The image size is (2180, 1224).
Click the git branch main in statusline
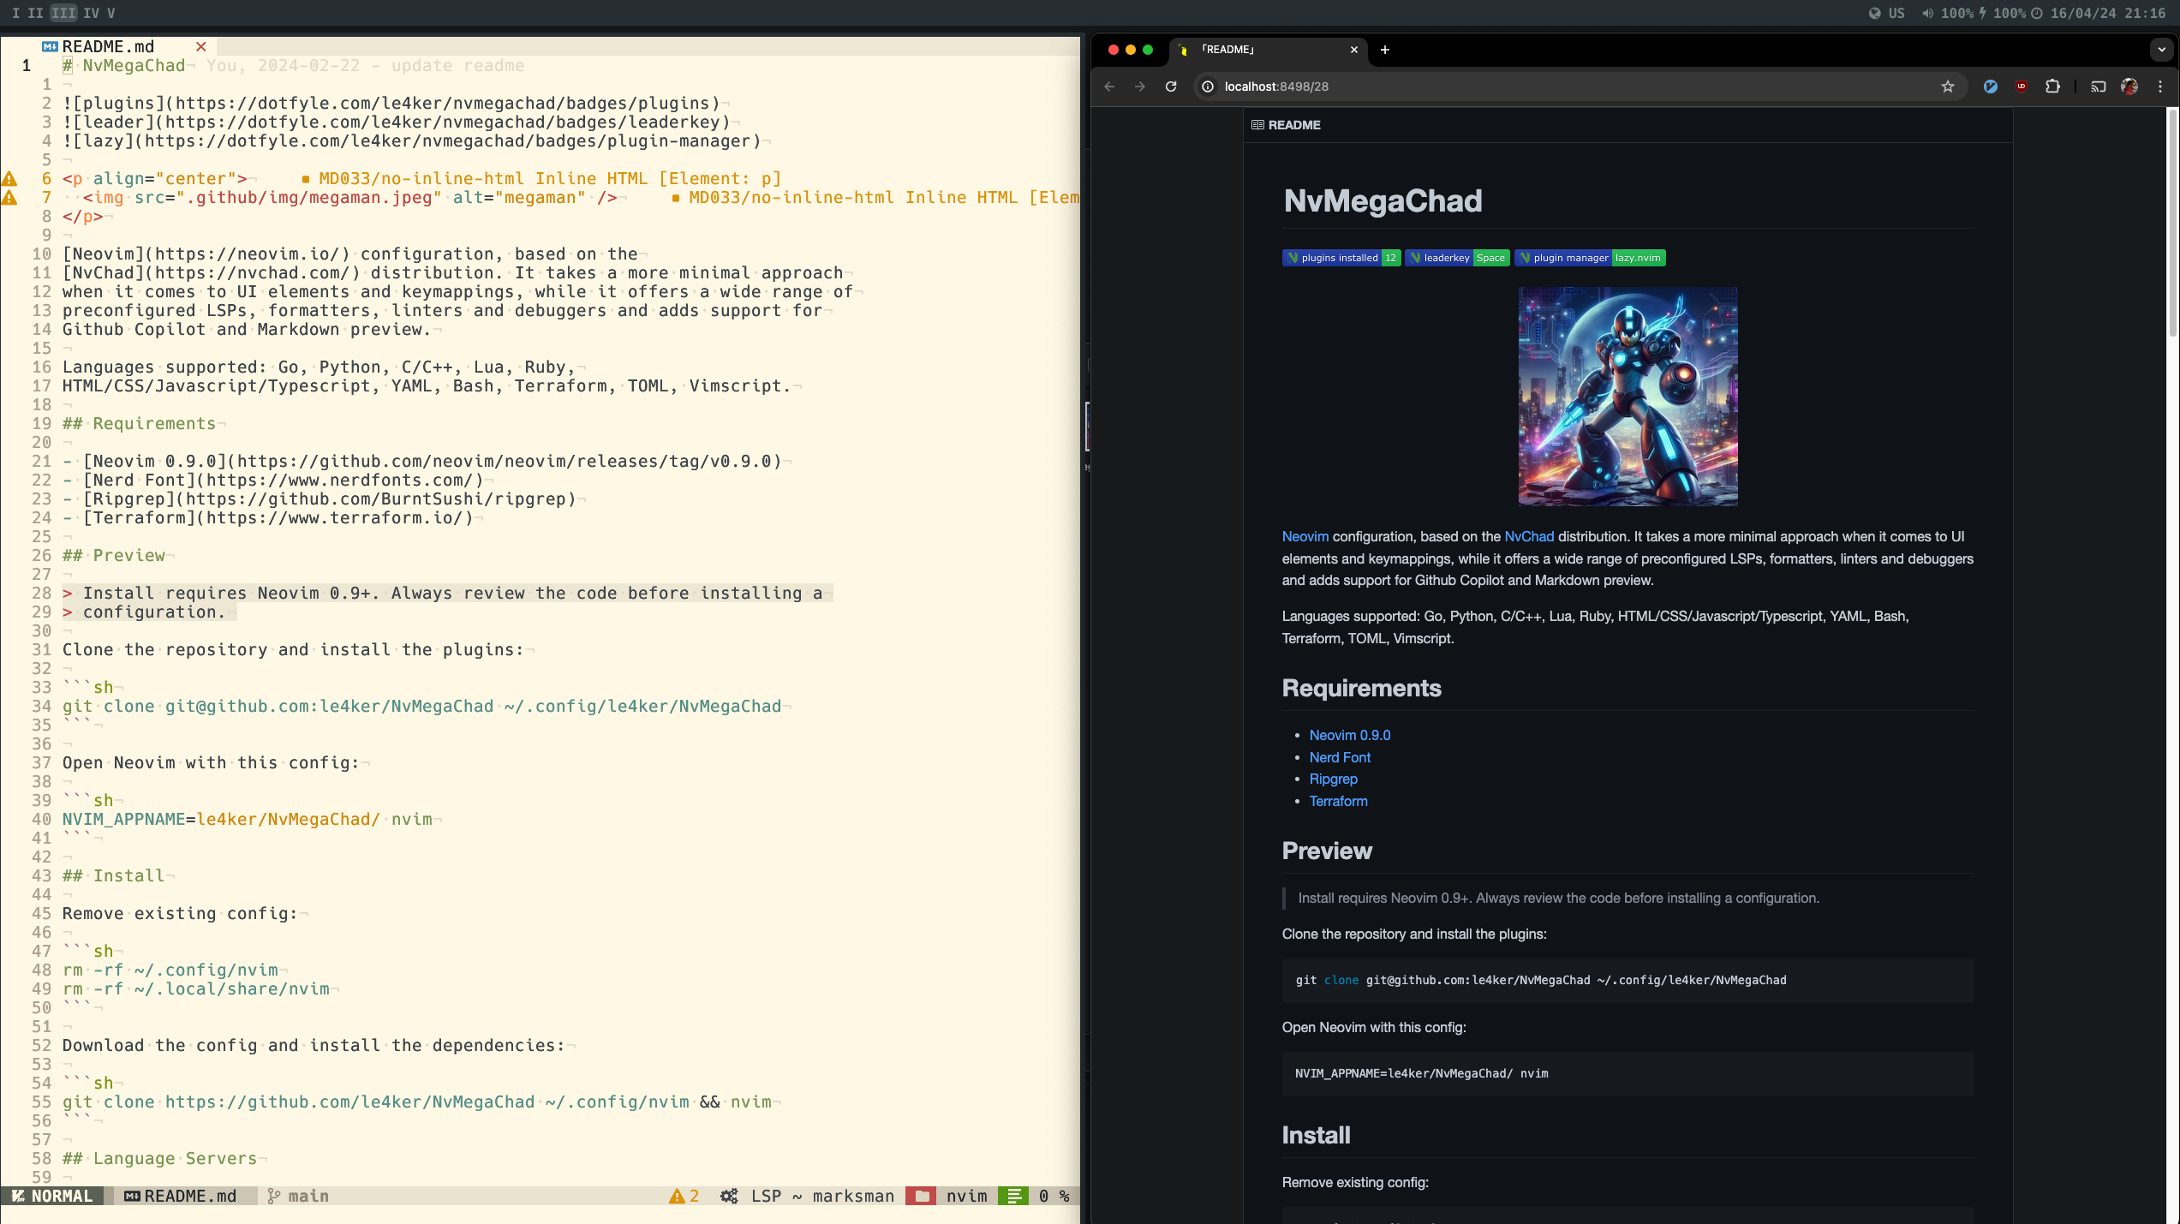click(298, 1196)
